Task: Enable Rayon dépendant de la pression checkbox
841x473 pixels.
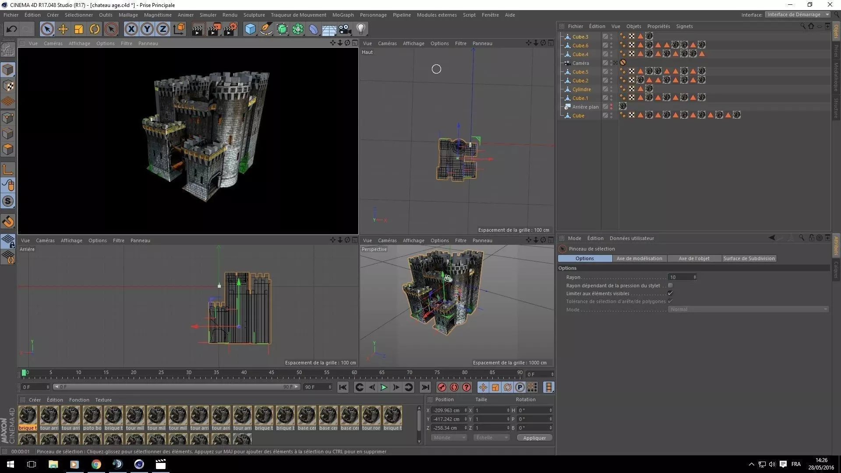Action: 670,286
